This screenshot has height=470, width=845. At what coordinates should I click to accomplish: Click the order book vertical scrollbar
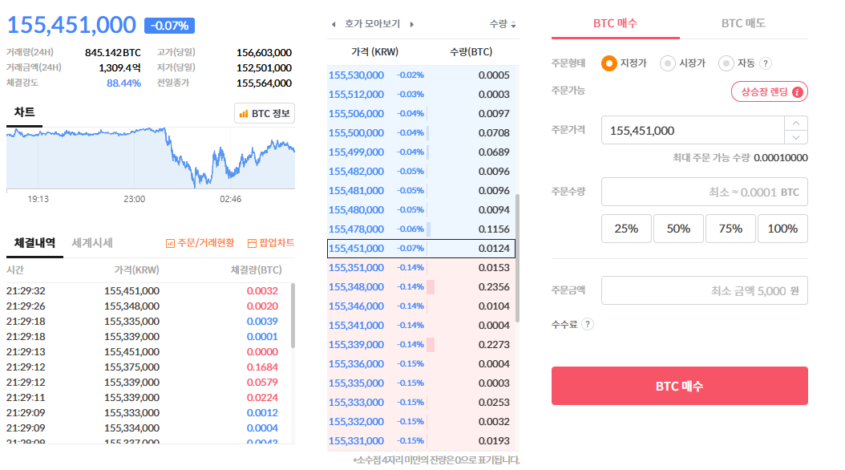click(518, 259)
